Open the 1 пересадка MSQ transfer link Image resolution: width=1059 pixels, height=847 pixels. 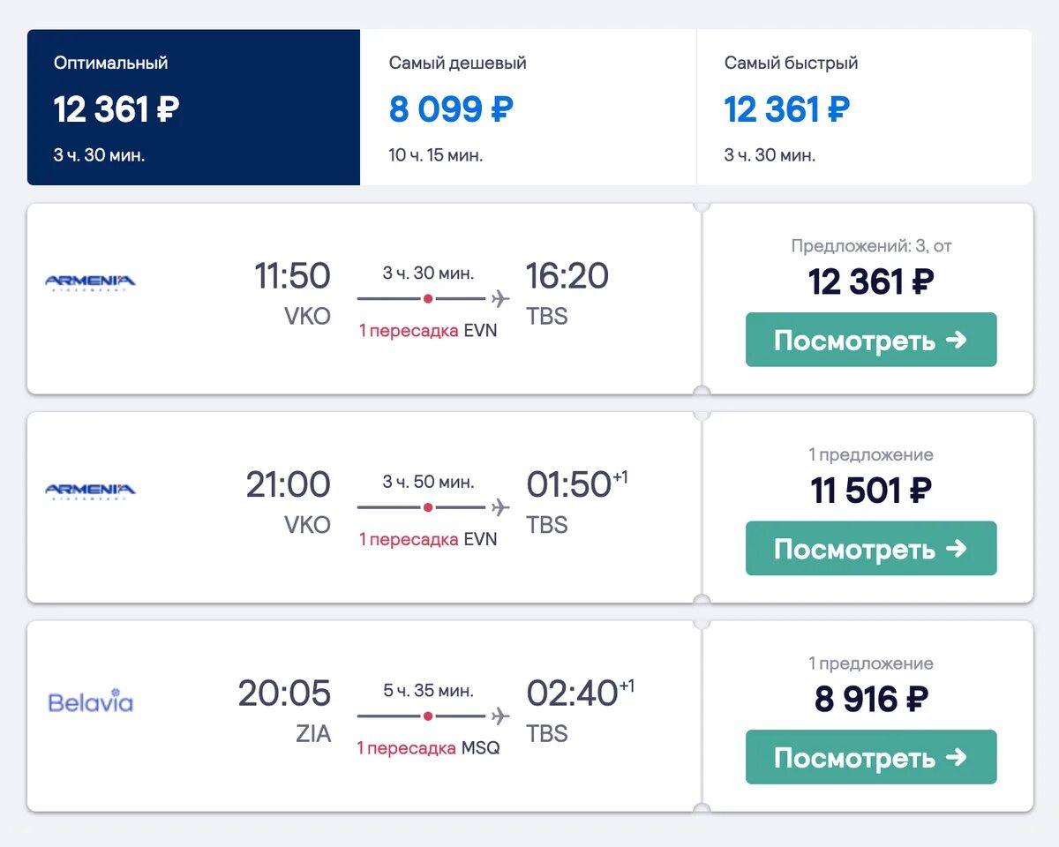(x=428, y=748)
